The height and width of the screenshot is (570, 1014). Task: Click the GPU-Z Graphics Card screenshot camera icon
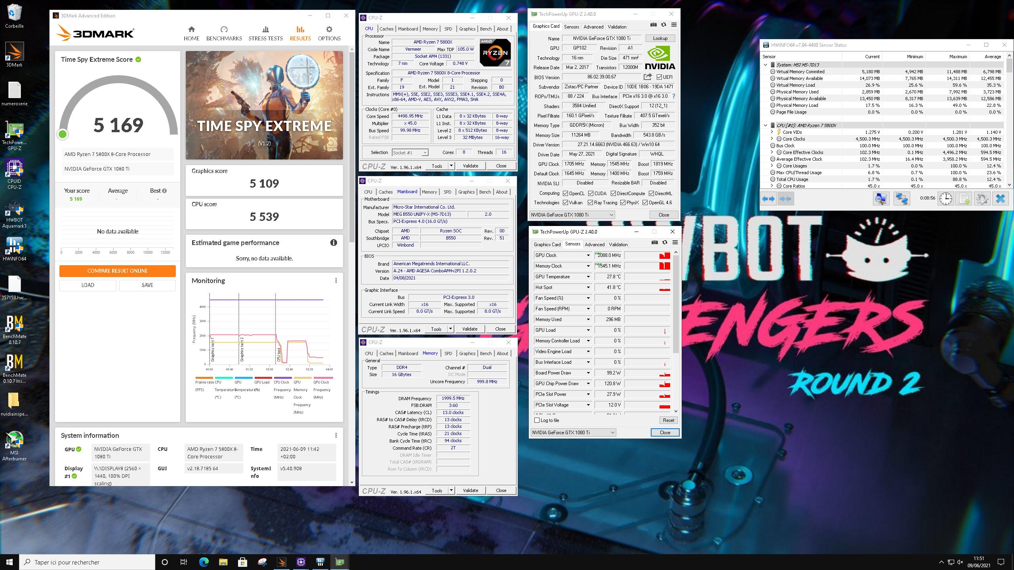653,25
